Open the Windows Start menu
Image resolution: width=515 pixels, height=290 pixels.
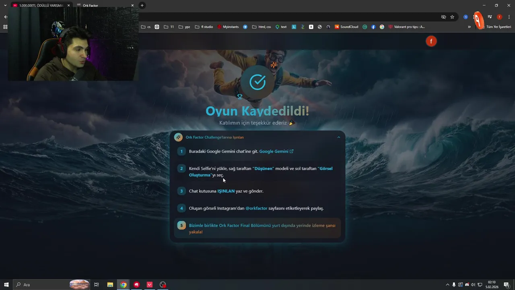[x=6, y=285]
